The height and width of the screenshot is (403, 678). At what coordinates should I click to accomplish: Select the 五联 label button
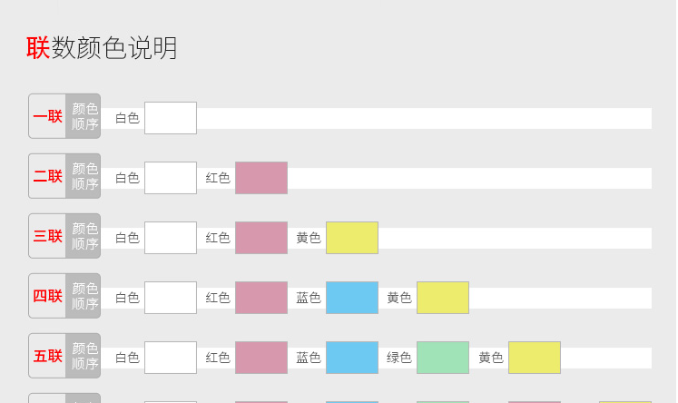pos(47,356)
